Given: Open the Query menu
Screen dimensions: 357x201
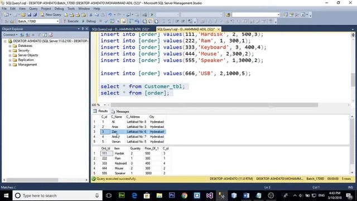Looking at the screenshot, I should [33, 9].
